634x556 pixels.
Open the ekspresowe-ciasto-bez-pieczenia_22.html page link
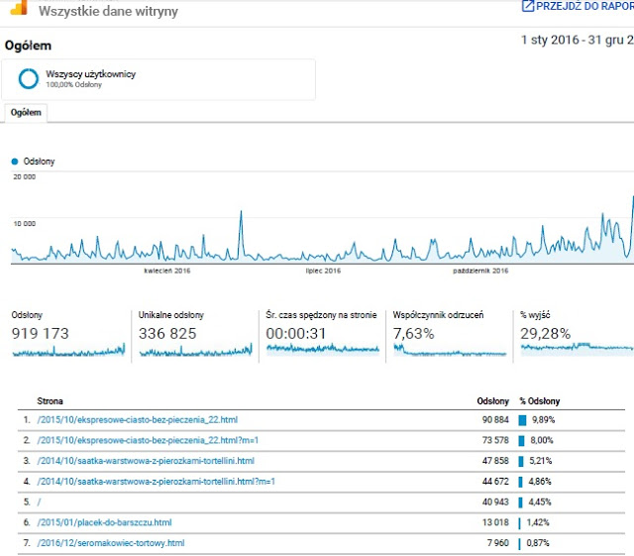coord(137,420)
